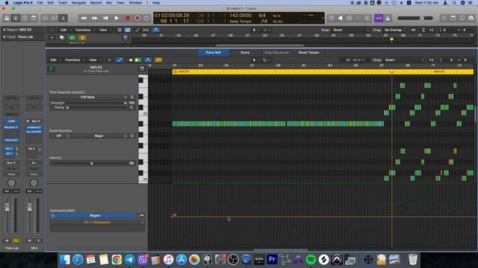Toggle the Toolbar button in control bar
The height and width of the screenshot is (268, 478).
click(x=34, y=18)
